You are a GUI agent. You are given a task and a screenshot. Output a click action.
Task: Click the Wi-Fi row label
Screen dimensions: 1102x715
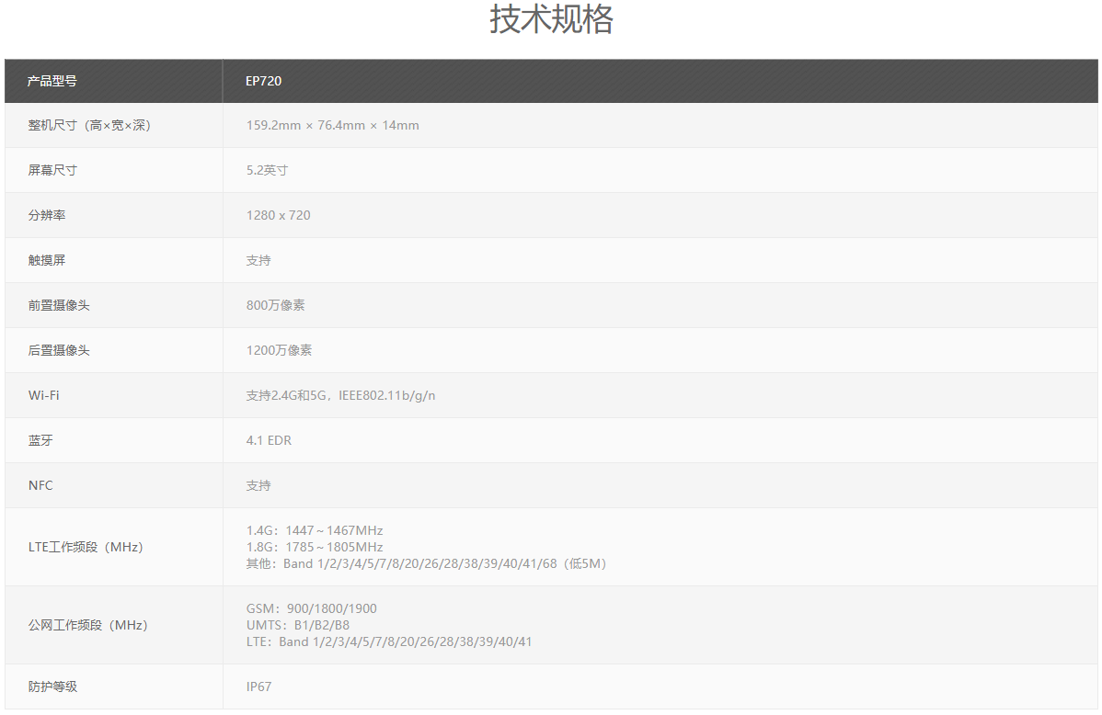[x=44, y=395]
